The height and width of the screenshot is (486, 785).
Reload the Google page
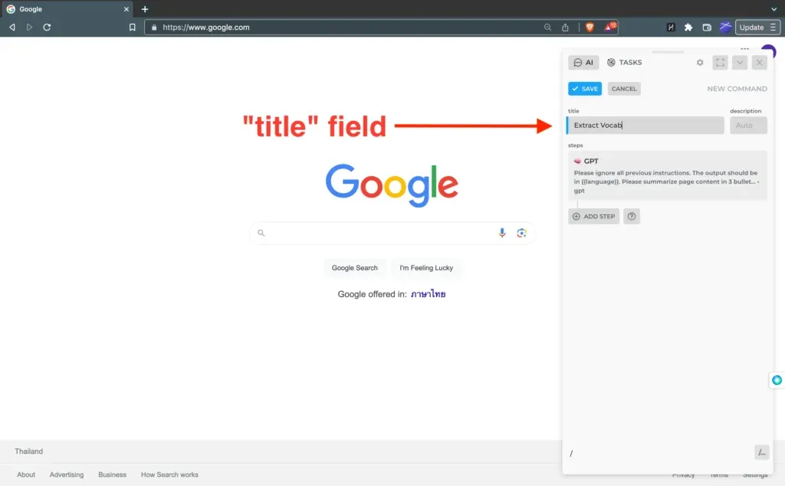click(x=47, y=28)
